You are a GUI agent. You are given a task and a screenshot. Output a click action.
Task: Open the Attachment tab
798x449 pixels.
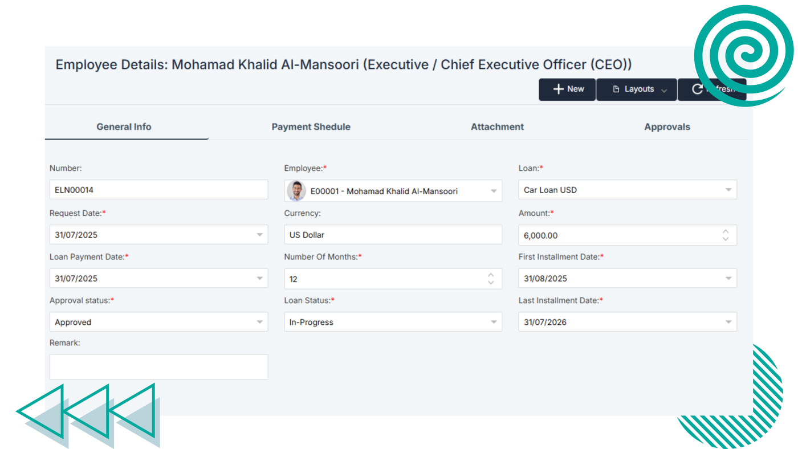point(497,127)
